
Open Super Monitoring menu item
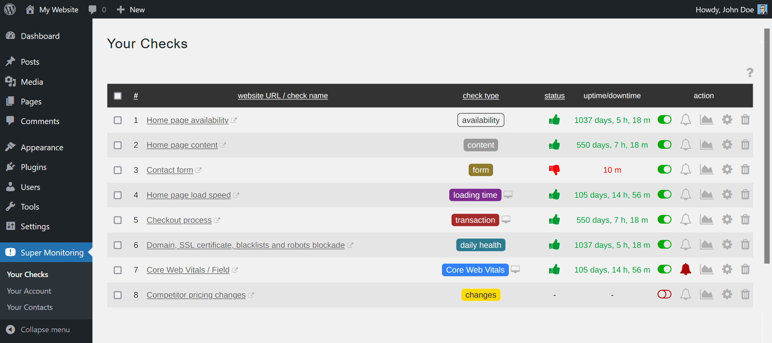click(x=46, y=252)
